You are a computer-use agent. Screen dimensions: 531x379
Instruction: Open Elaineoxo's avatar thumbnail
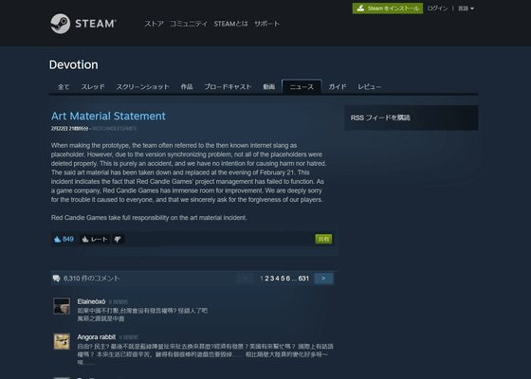tap(62, 306)
